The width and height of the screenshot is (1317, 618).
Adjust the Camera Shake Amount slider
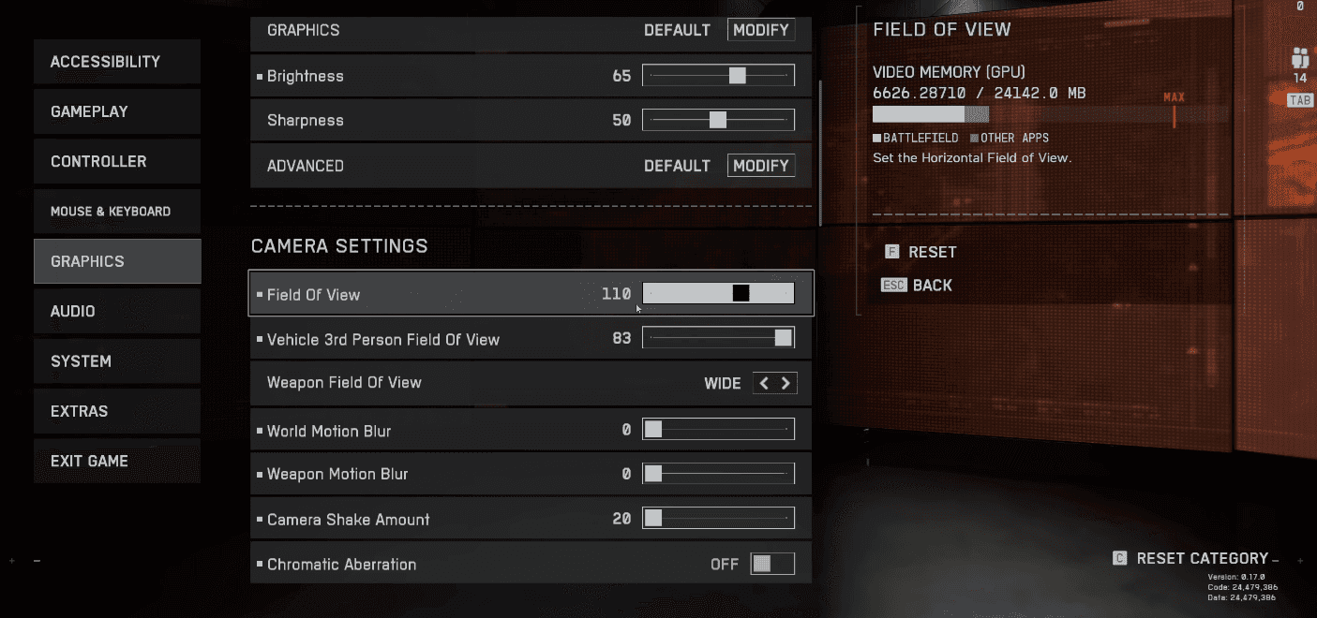tap(718, 519)
